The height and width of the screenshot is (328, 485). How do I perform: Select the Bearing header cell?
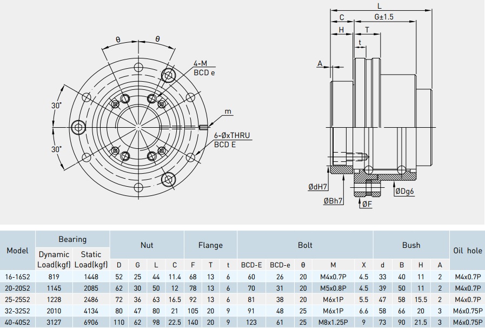[72, 239]
